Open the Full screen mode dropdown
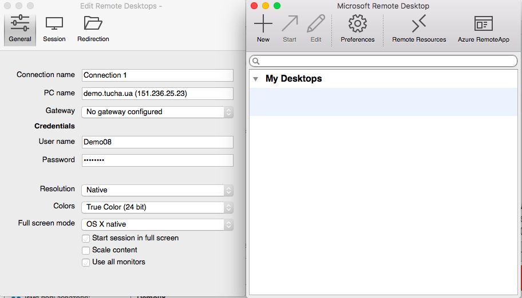The width and height of the screenshot is (522, 298). pyautogui.click(x=157, y=224)
